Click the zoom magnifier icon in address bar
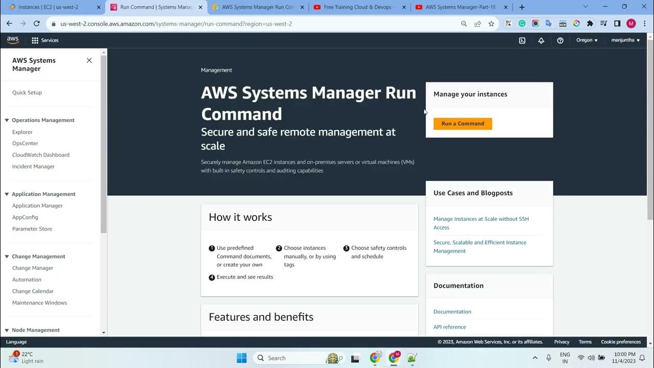This screenshot has height=368, width=654. (464, 24)
